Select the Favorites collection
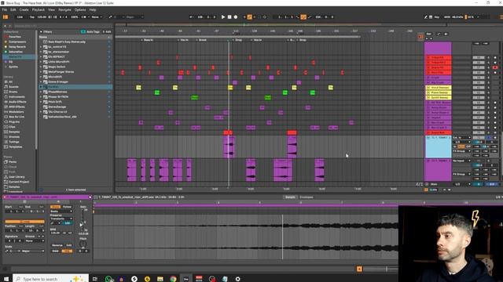Viewport: 503px width, 282px height. (15, 37)
